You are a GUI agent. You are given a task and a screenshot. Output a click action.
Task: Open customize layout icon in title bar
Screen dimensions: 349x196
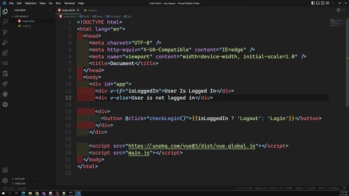(327, 3)
